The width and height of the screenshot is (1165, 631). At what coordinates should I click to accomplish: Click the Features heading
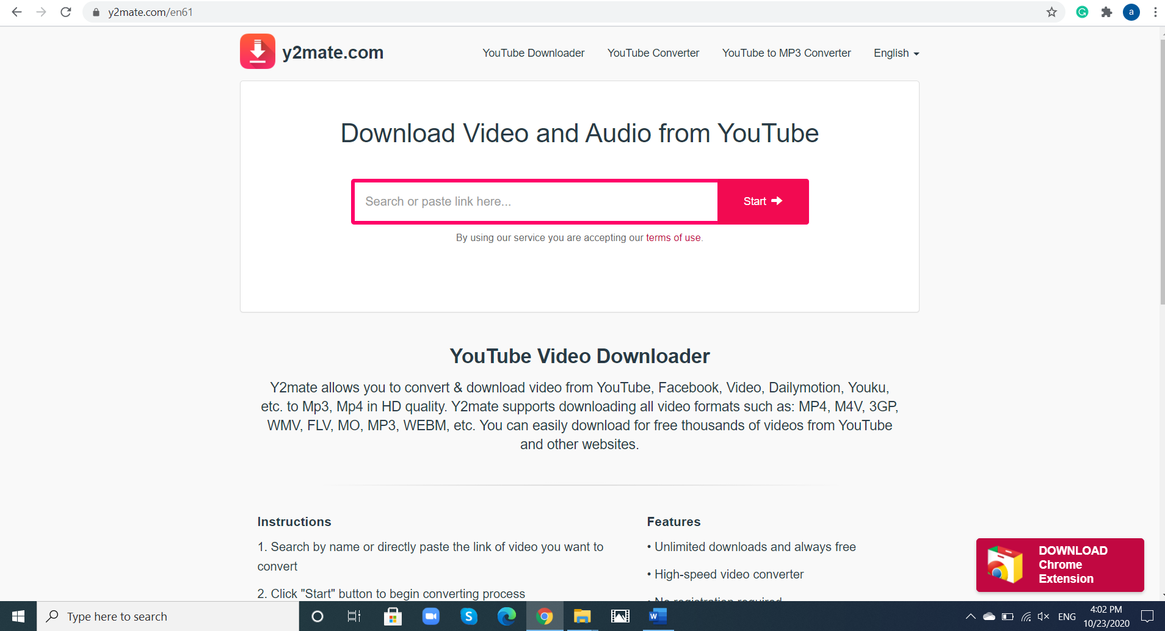(x=673, y=522)
